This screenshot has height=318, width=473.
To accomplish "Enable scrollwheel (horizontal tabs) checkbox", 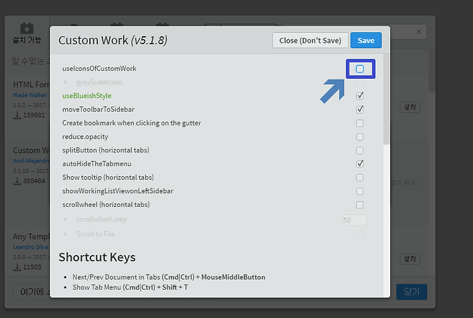I will (x=359, y=205).
